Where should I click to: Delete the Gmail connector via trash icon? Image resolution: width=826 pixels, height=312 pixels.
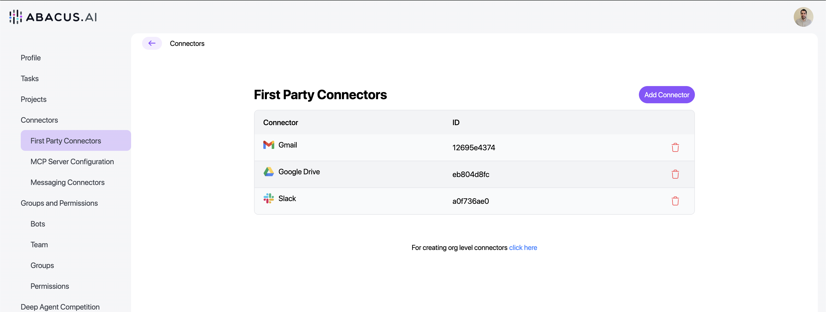(x=675, y=148)
